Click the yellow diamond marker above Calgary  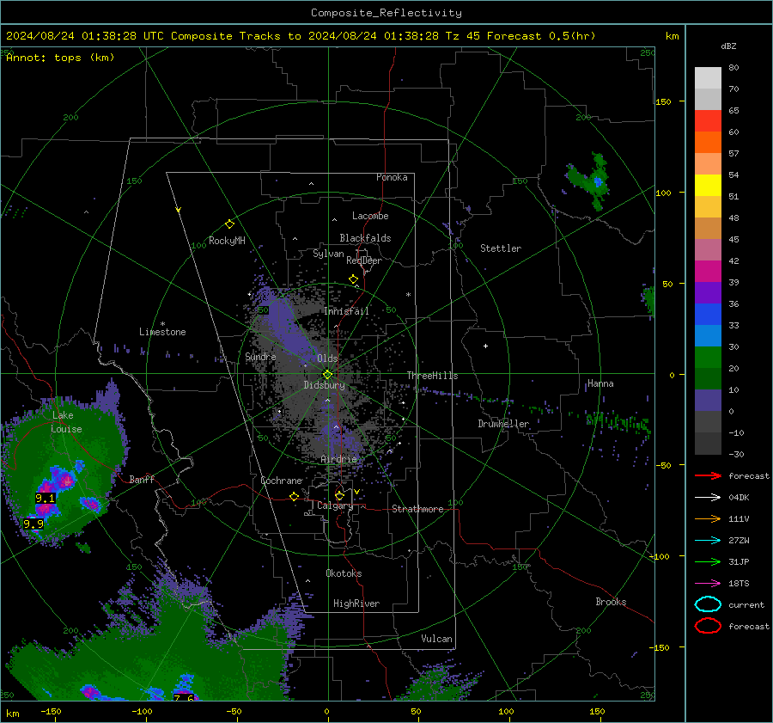[339, 495]
